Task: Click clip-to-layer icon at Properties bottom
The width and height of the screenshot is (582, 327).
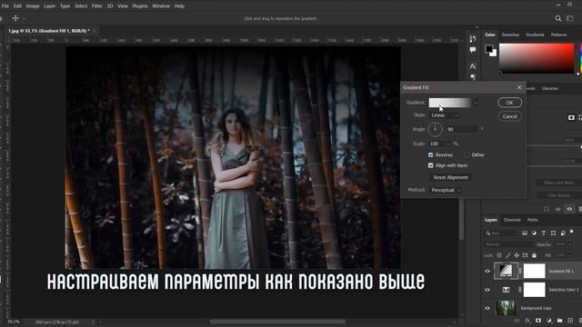Action: click(547, 209)
